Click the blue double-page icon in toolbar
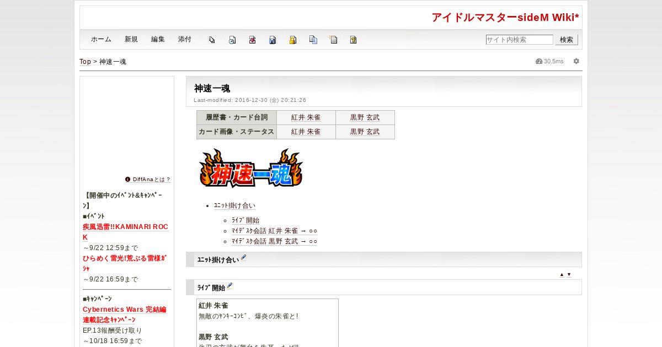Screen dimensions: 662x347 [313, 40]
